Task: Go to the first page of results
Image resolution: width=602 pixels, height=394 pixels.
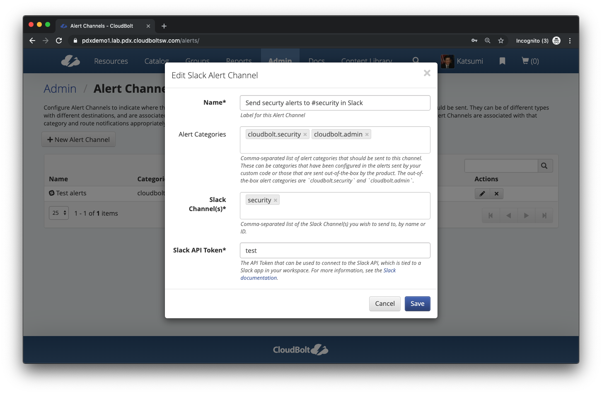Action: click(491, 216)
